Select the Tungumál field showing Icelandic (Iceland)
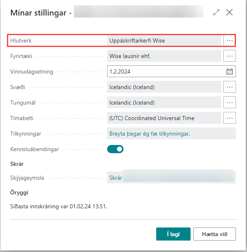 tap(164, 103)
